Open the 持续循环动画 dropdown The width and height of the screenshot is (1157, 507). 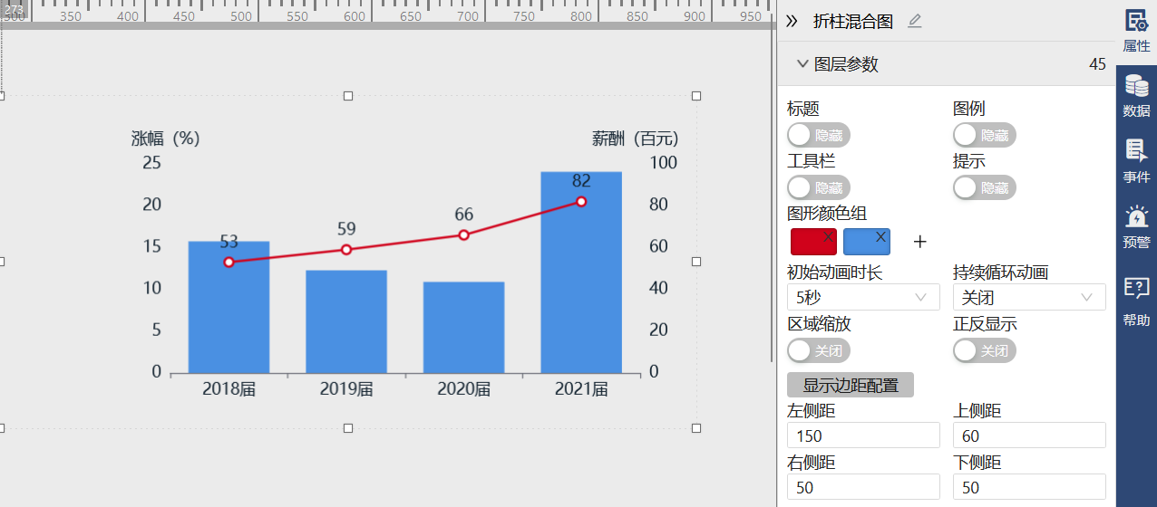pyautogui.click(x=1028, y=297)
